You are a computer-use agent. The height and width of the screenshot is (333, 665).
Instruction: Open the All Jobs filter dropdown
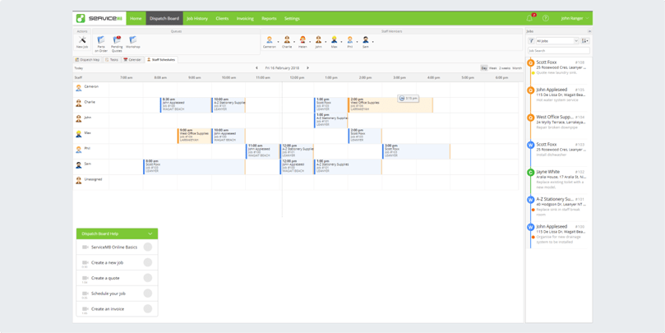(x=556, y=40)
